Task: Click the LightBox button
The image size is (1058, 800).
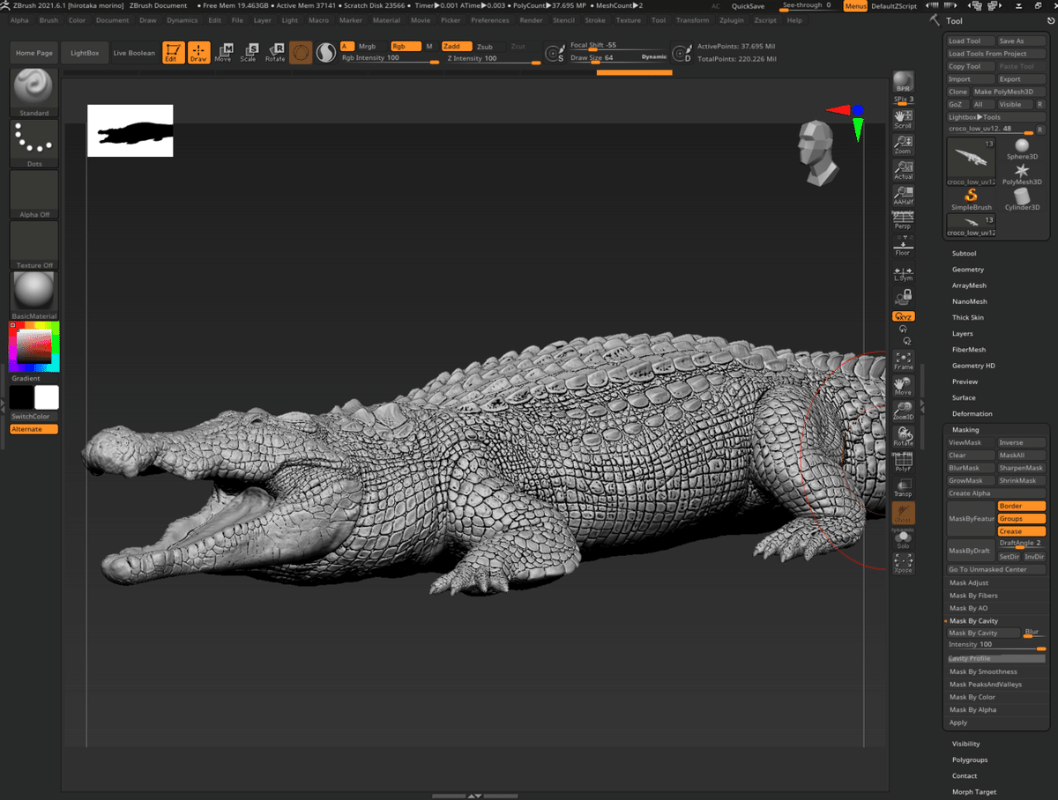Action: point(85,53)
